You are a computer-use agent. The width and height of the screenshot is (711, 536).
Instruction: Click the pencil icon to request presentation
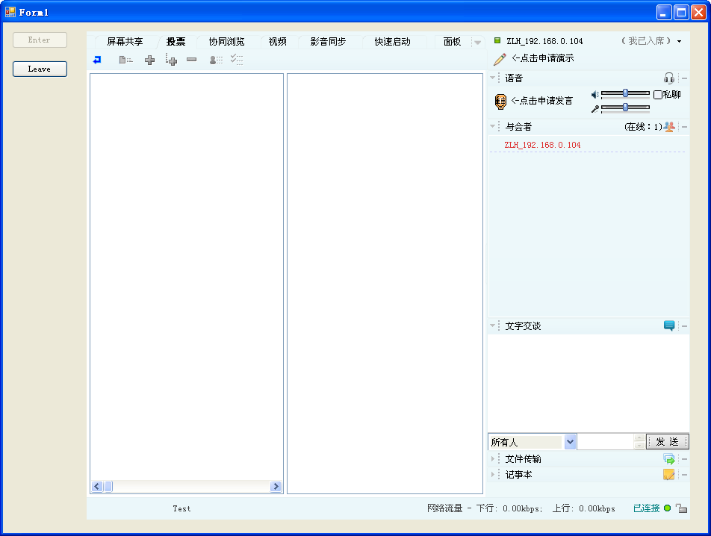pos(500,59)
